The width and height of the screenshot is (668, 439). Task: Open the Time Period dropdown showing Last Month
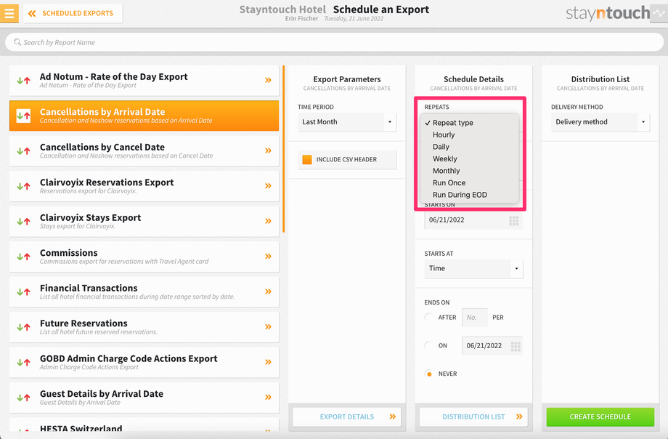tap(347, 122)
